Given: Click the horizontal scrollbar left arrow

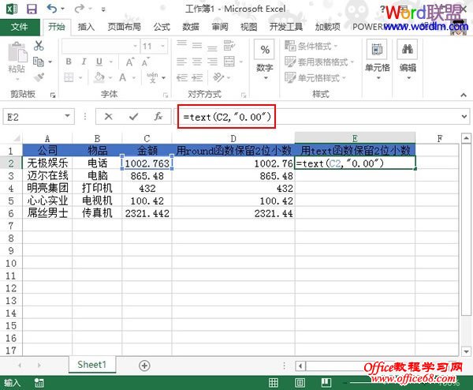Looking at the screenshot, I should [300, 366].
